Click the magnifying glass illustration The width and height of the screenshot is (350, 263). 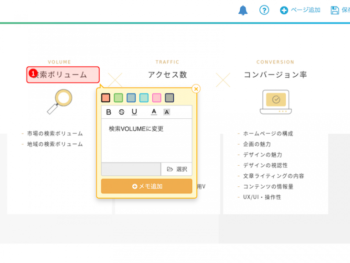[x=60, y=102]
